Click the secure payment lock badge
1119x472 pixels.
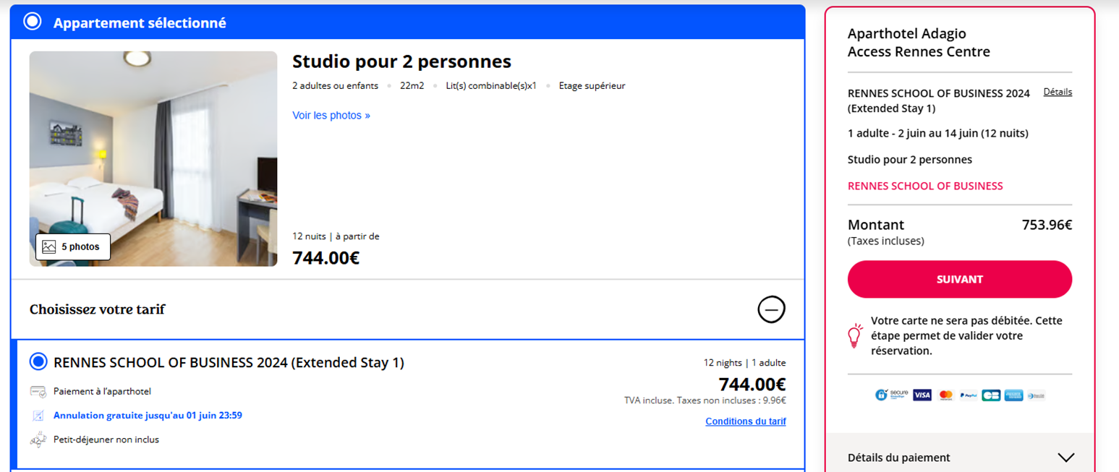coord(891,395)
